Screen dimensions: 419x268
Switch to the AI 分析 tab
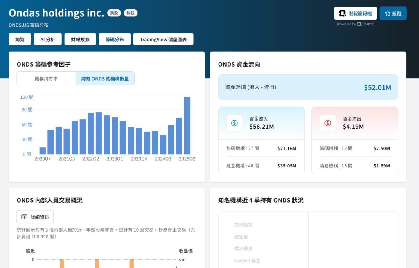coord(47,40)
